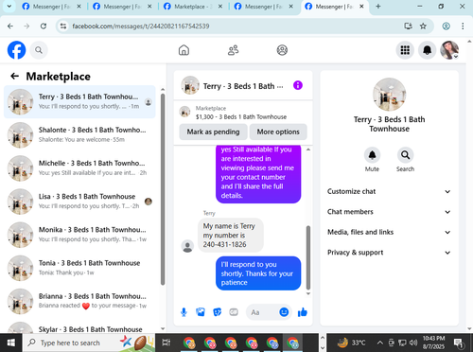
Task: Open taskbar volume speaker icon
Action: [413, 343]
